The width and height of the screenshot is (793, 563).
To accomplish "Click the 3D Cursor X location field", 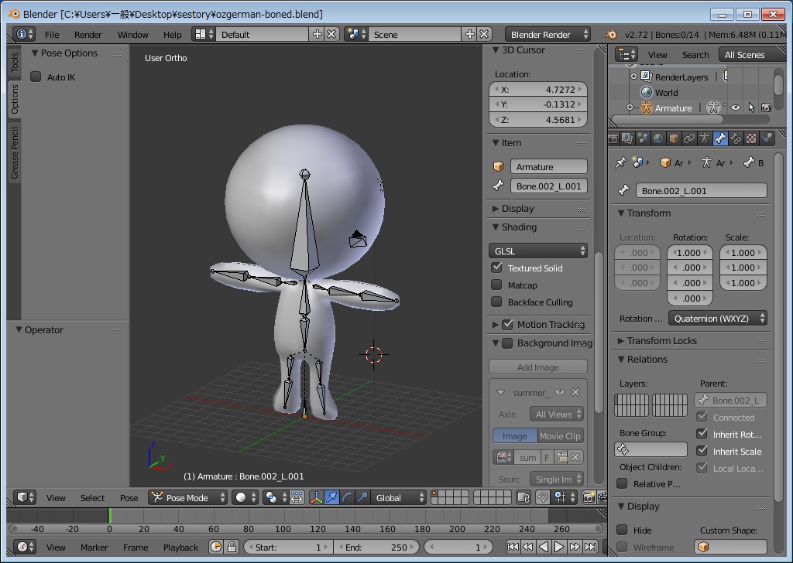I will click(x=538, y=90).
